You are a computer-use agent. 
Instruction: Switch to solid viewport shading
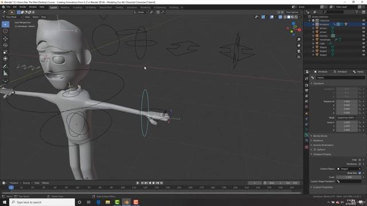coord(289,17)
